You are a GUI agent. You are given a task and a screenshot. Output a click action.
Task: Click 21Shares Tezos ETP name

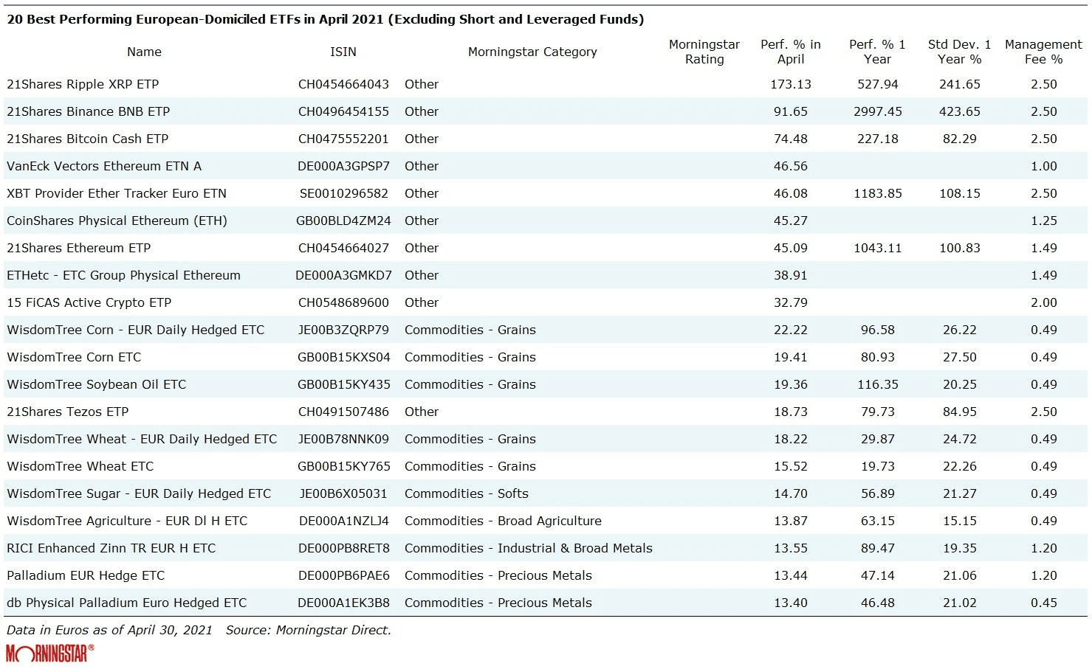click(x=67, y=412)
